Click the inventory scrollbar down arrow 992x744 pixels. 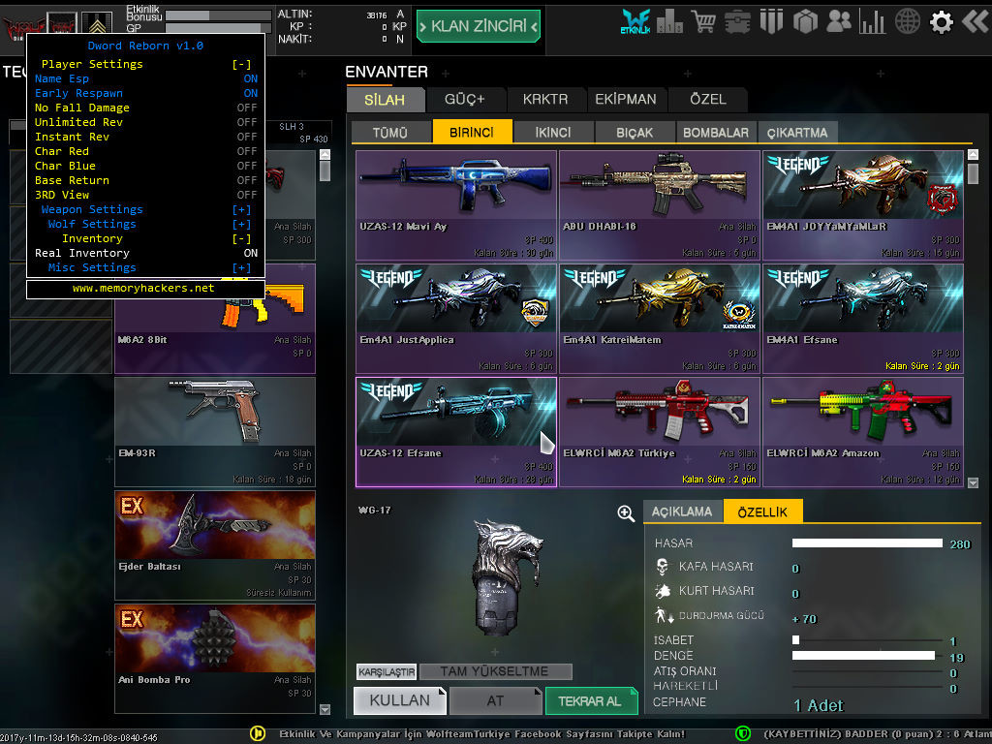pos(973,482)
